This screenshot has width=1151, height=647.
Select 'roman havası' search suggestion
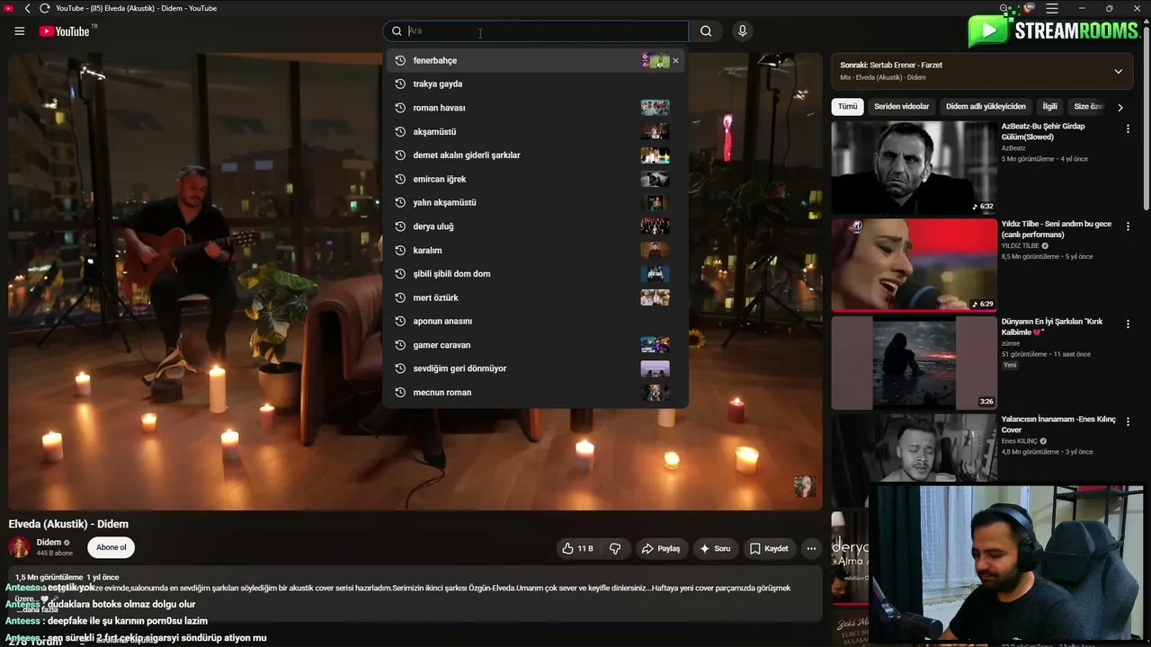536,108
